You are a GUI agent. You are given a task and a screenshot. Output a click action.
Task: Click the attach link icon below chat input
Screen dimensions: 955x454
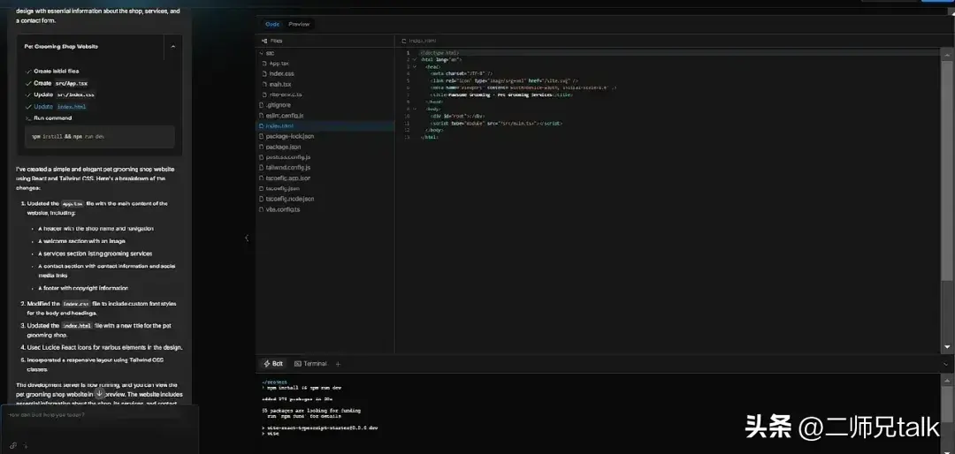pos(12,445)
